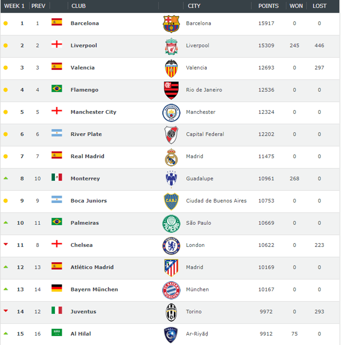The image size is (341, 345).
Task: Click the WON column header
Action: (x=296, y=6)
